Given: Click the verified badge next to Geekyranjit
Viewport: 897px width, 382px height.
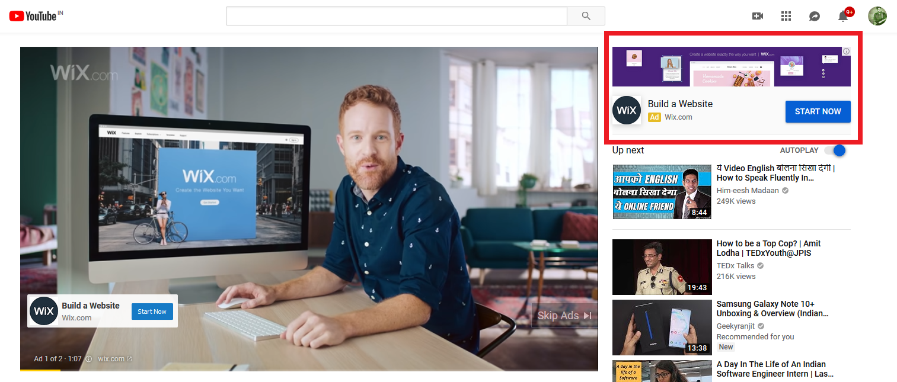Looking at the screenshot, I should click(x=761, y=326).
